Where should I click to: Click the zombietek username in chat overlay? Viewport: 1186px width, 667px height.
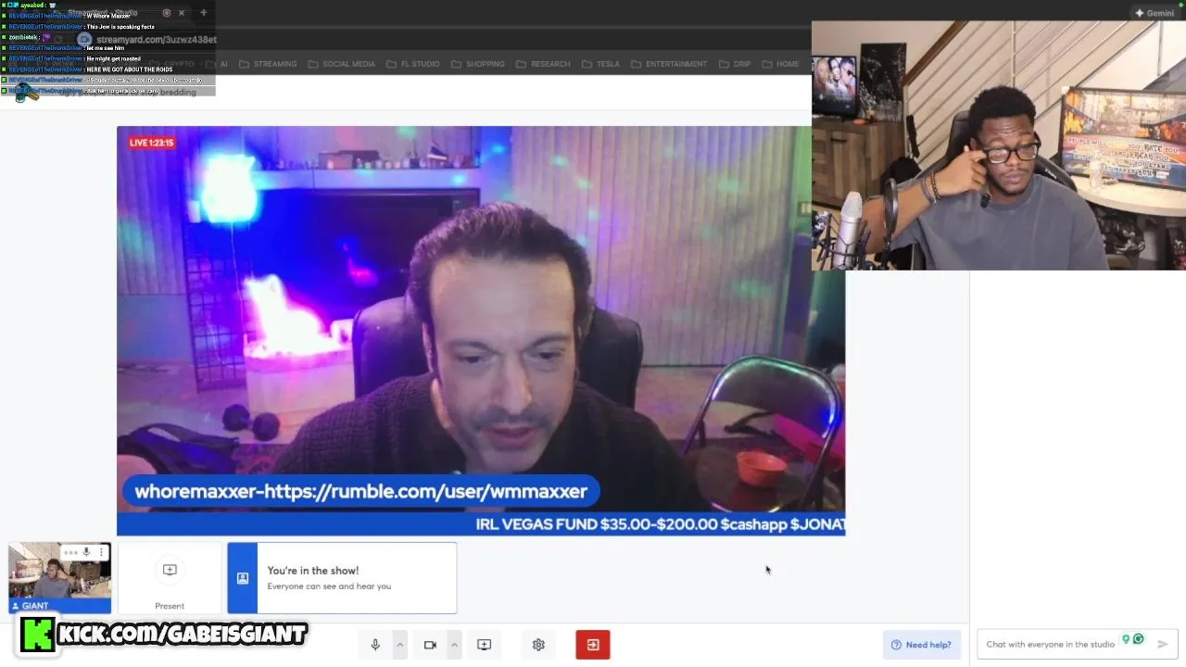point(22,37)
